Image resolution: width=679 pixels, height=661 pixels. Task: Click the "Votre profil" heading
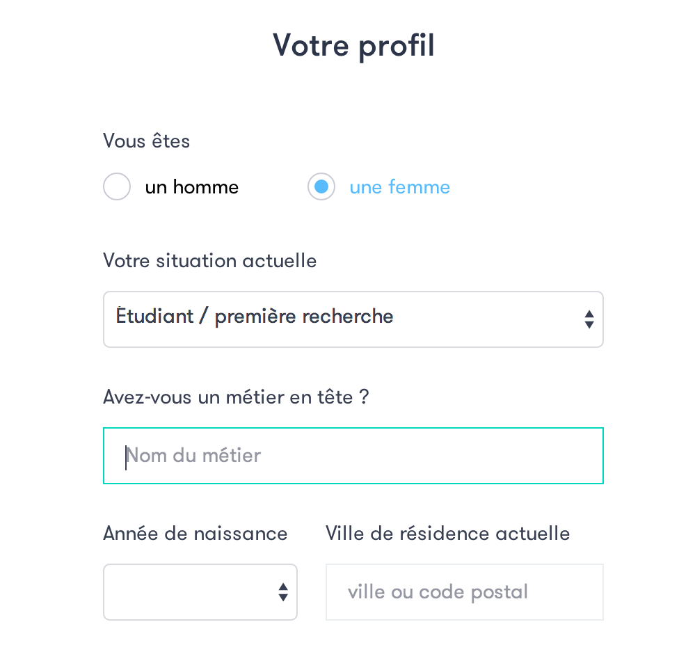353,45
